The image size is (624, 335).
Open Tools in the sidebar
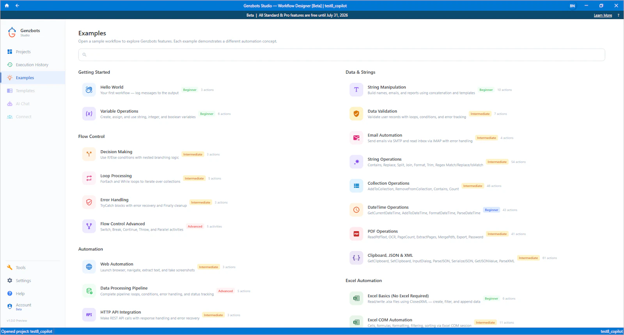pyautogui.click(x=33, y=268)
